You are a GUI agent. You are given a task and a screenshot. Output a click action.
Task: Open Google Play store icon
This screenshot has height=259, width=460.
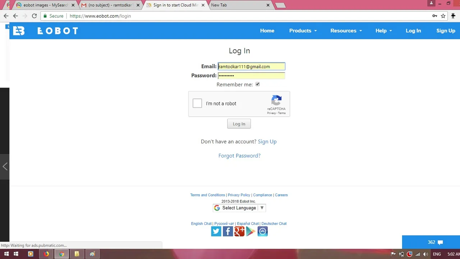(251, 231)
